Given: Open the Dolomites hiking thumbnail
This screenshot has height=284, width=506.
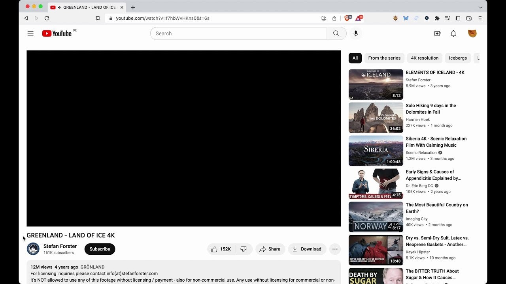Looking at the screenshot, I should point(376,118).
